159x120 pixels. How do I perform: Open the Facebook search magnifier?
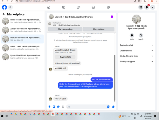(x=10, y=7)
